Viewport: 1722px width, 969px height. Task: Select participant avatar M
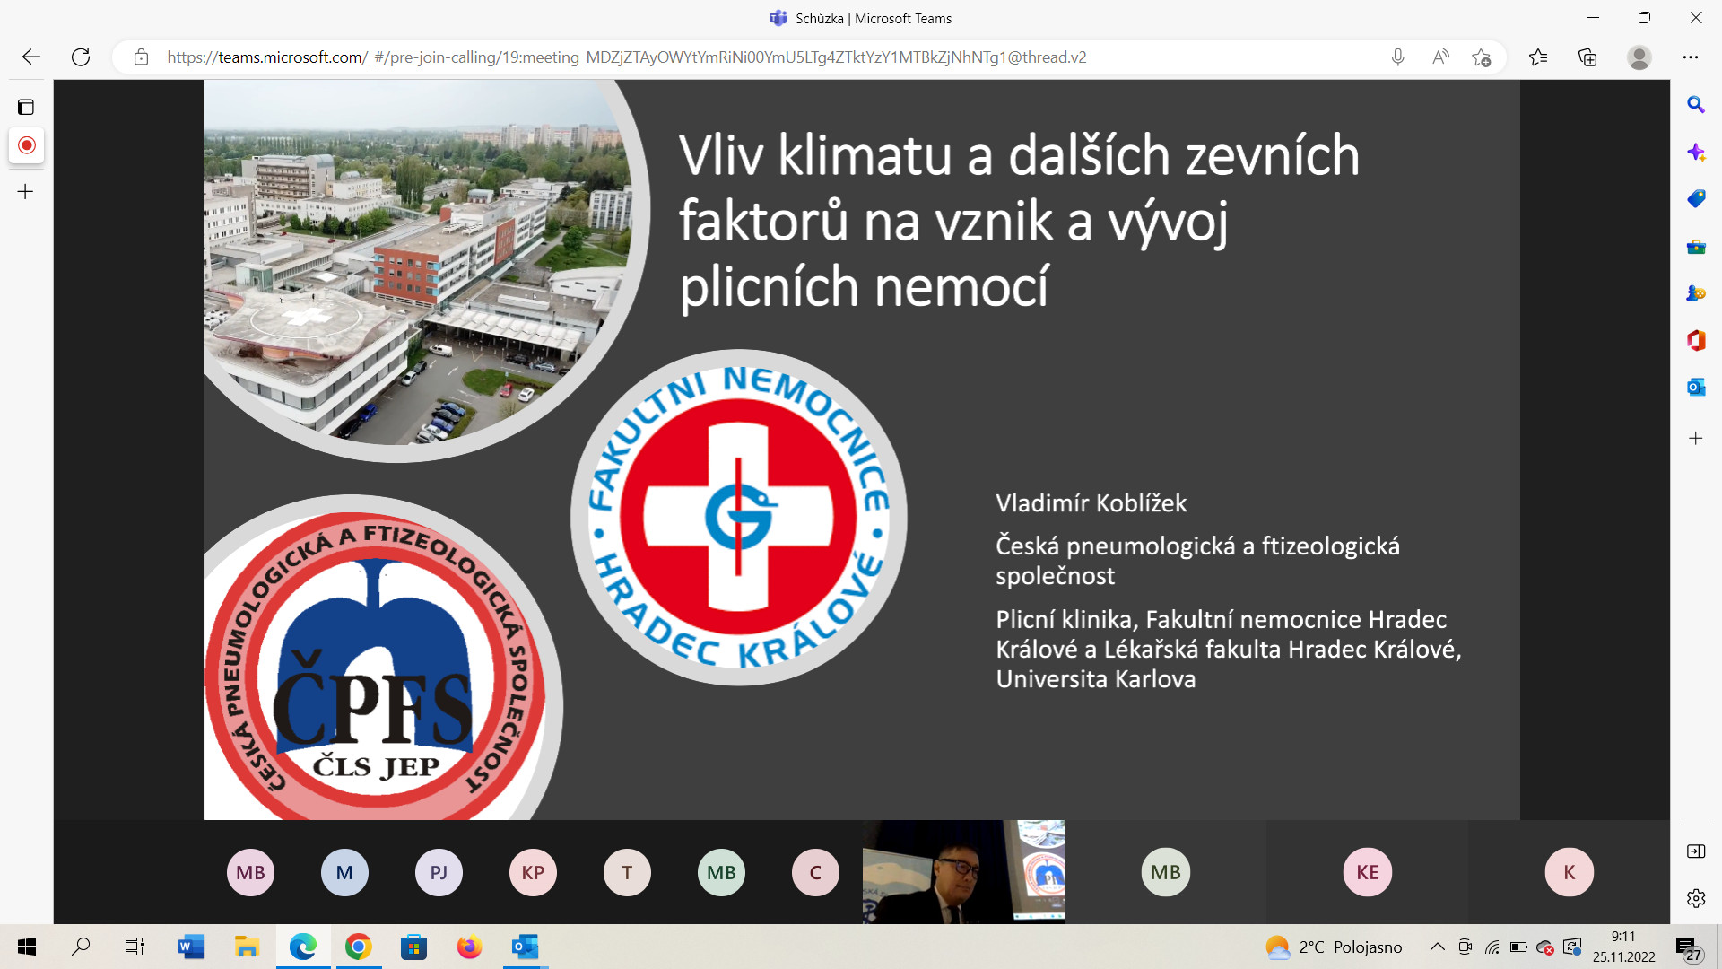point(344,872)
